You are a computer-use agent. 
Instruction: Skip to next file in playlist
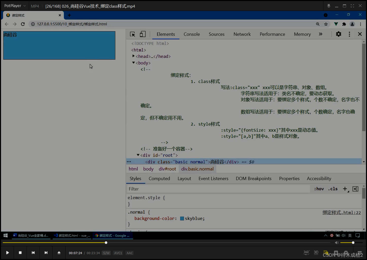(46, 253)
